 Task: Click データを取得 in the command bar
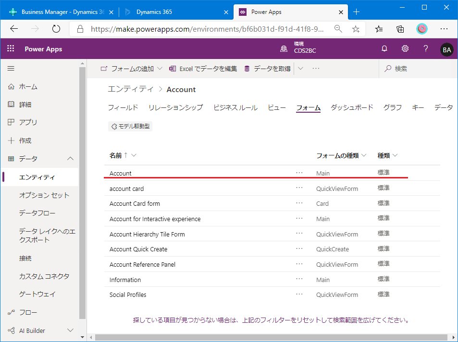tap(268, 69)
